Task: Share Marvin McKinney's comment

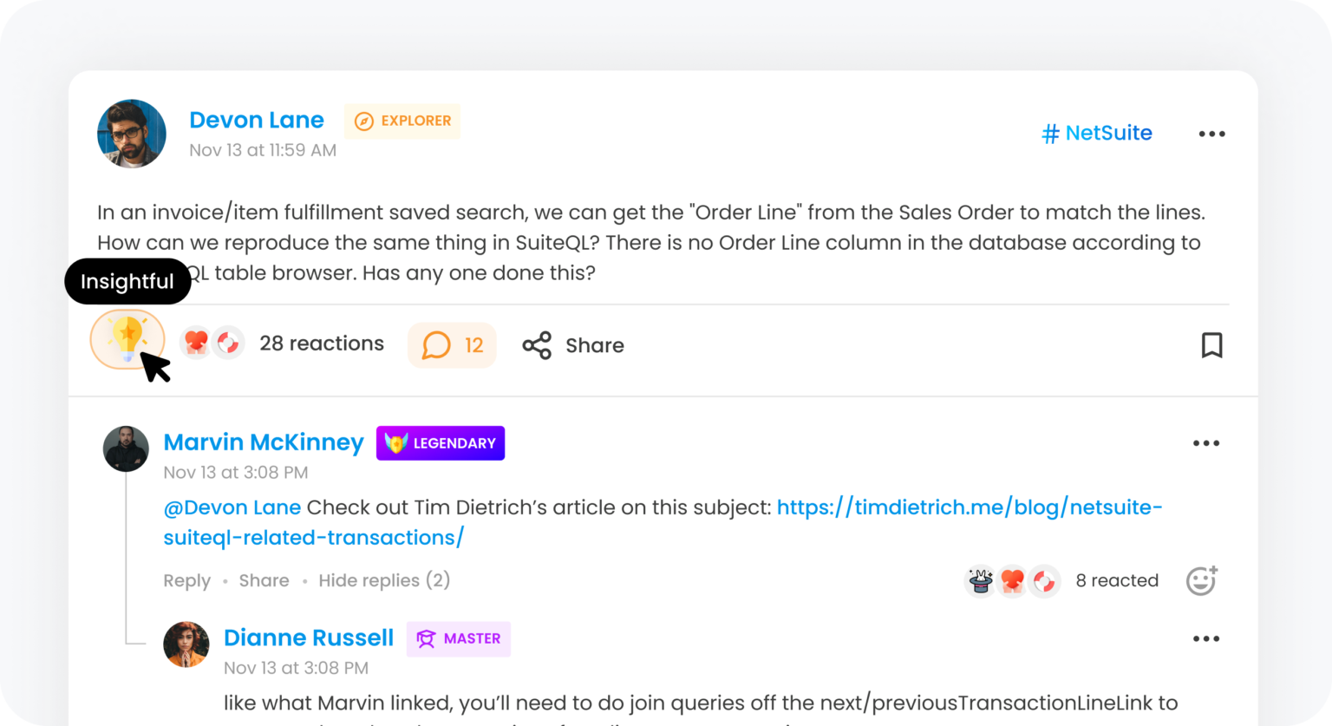Action: pyautogui.click(x=264, y=580)
